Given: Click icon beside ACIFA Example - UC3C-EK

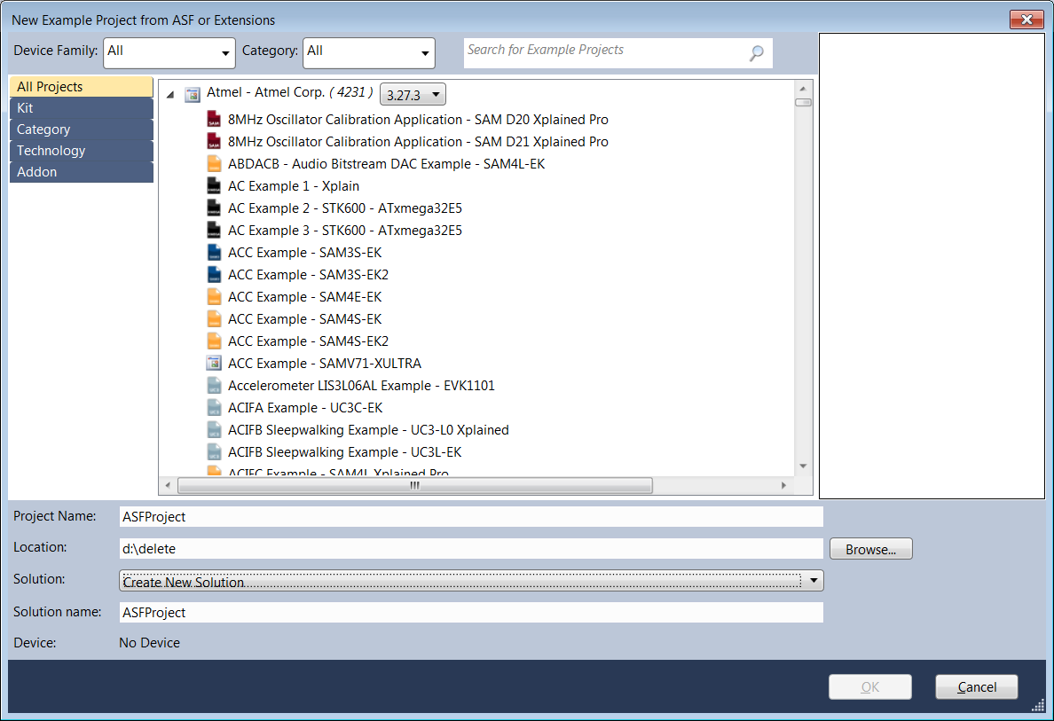Looking at the screenshot, I should pos(214,408).
